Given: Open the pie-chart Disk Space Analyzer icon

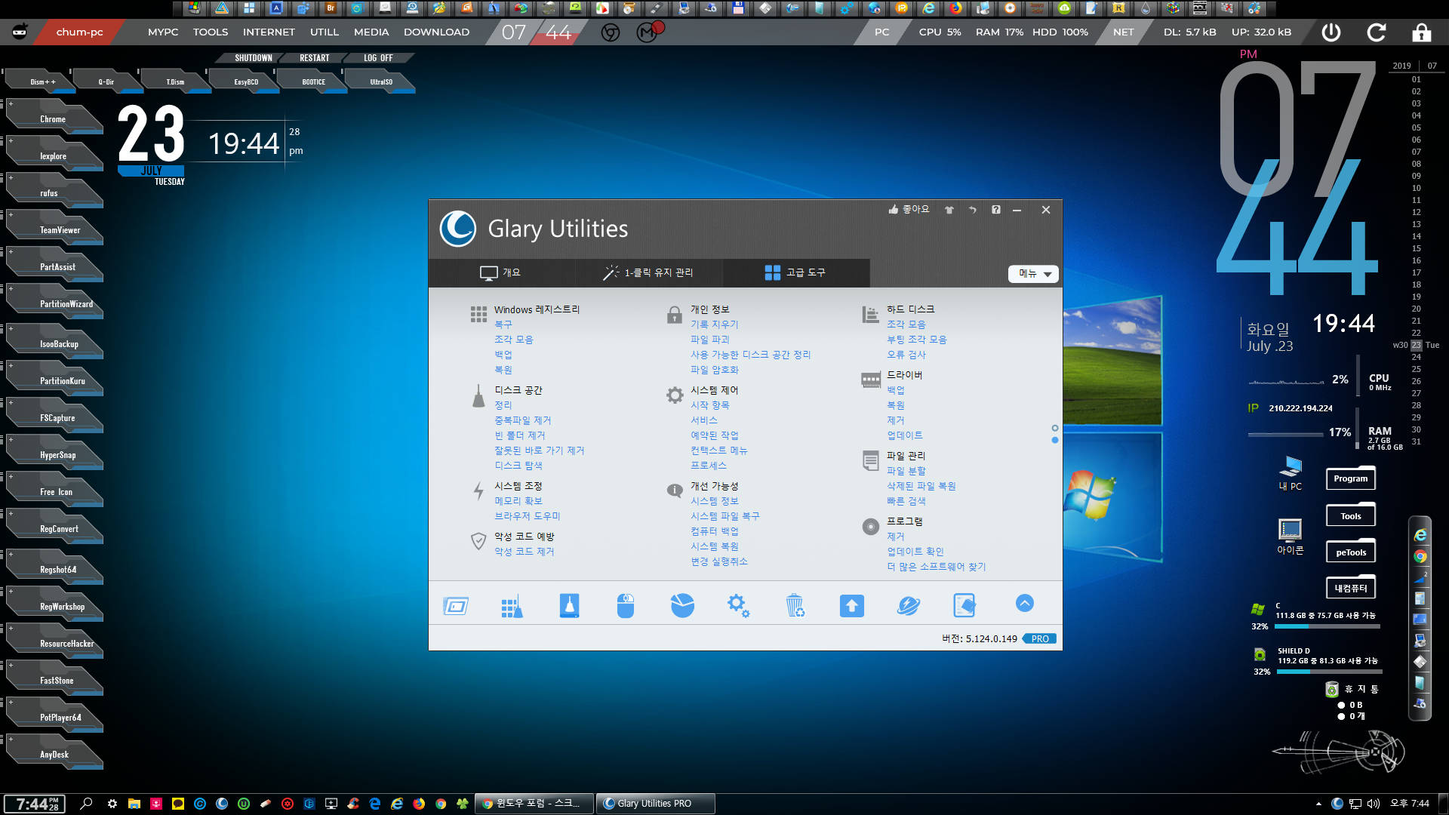Looking at the screenshot, I should pyautogui.click(x=682, y=605).
